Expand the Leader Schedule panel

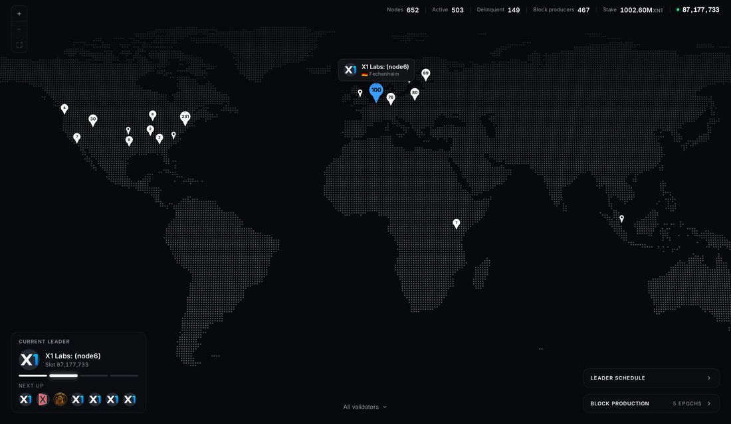pos(651,378)
